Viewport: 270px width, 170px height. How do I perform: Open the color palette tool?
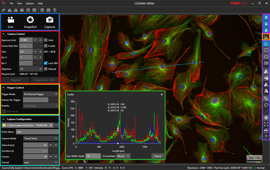(266, 105)
